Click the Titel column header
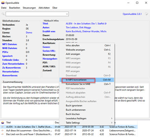The image size is (150, 137). 9,123
